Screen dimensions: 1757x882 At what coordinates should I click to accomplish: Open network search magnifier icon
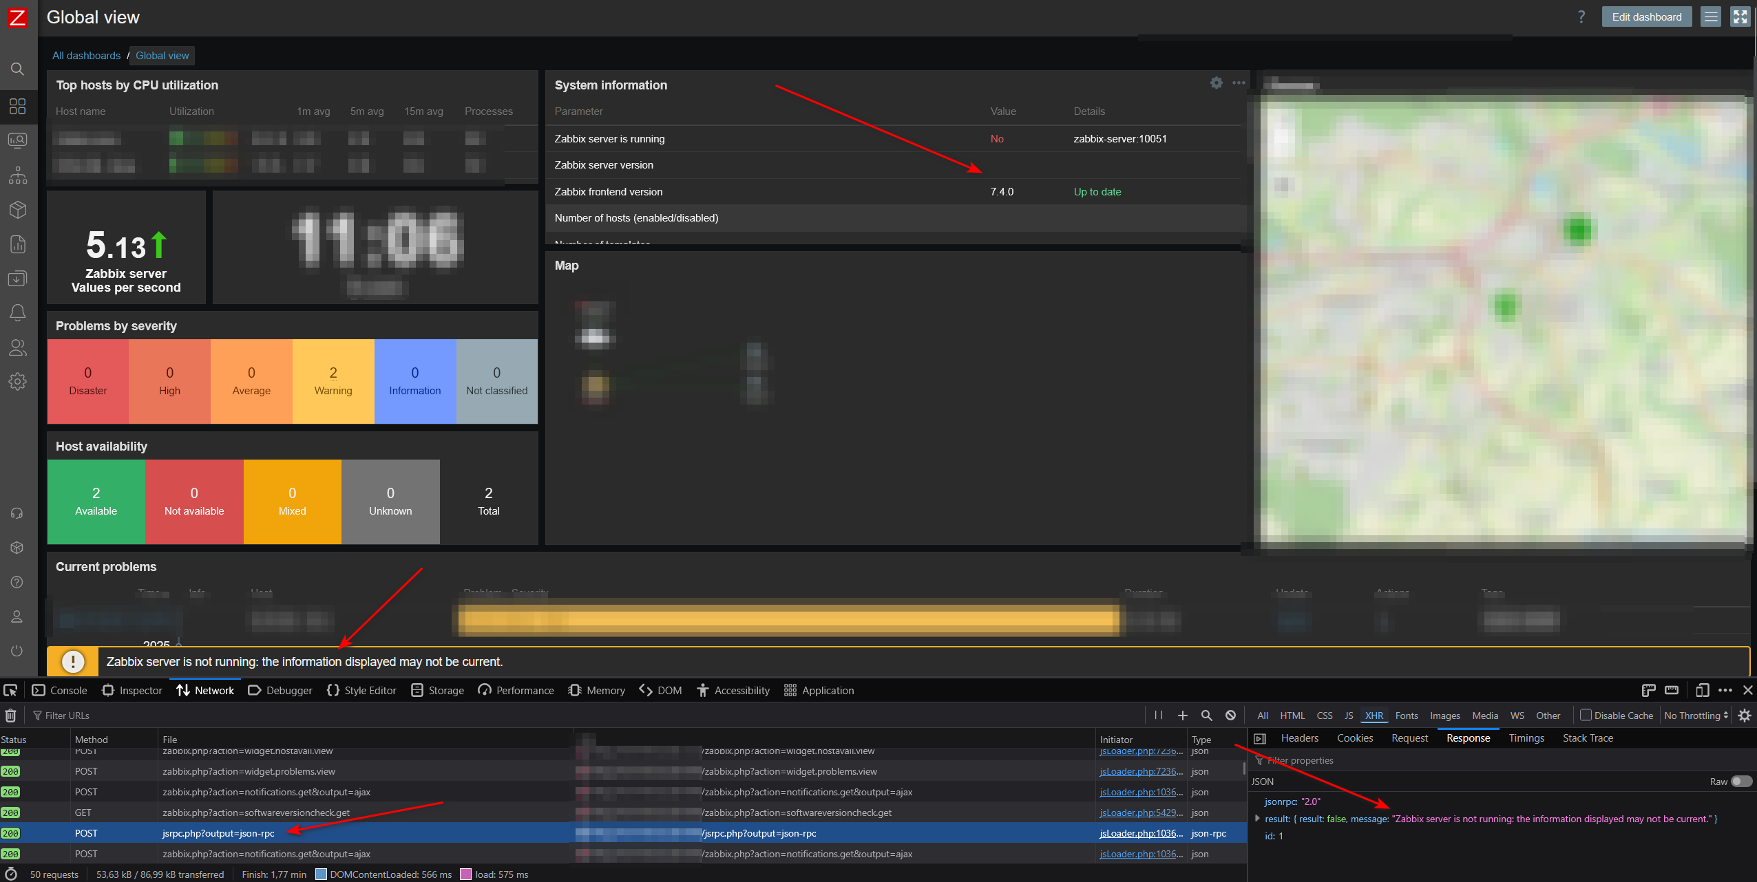(x=1206, y=716)
